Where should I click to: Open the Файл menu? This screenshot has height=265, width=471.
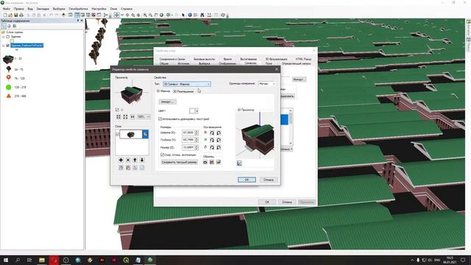(7, 9)
